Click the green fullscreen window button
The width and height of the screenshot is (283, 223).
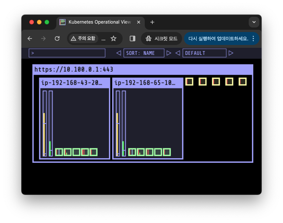(x=47, y=22)
